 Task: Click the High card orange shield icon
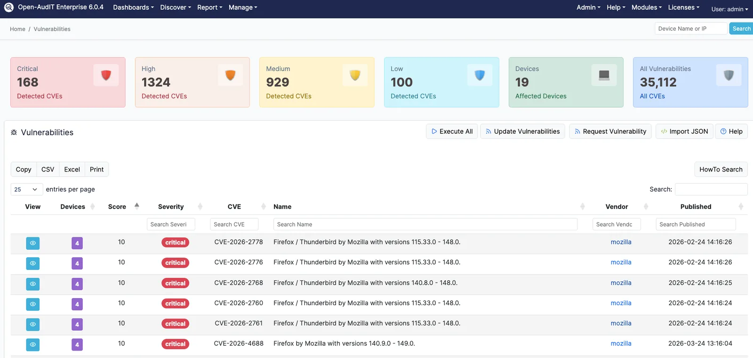230,75
